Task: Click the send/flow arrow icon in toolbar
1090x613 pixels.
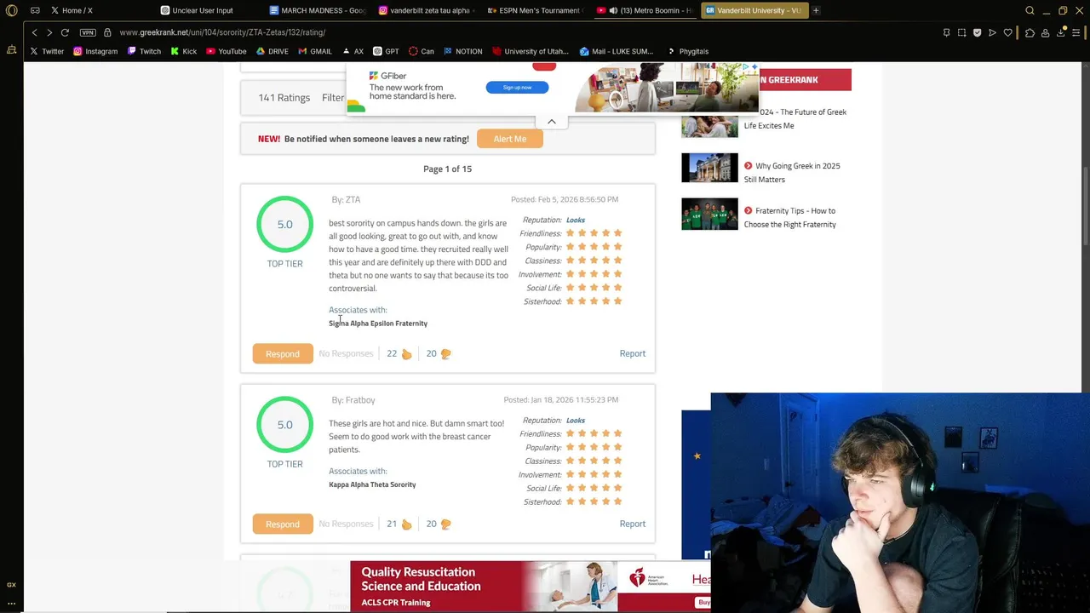Action: (x=992, y=32)
